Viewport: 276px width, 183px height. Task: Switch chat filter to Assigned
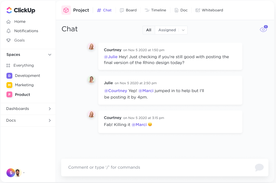(x=167, y=30)
